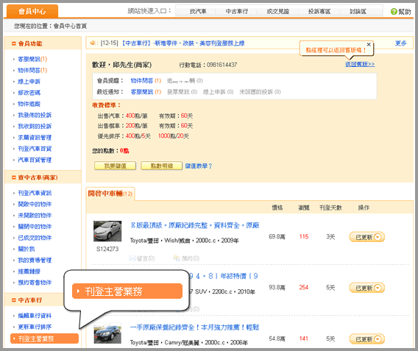This screenshot has width=418, height=351.
Task: Select the 會員中心 tab
Action: pyautogui.click(x=32, y=11)
